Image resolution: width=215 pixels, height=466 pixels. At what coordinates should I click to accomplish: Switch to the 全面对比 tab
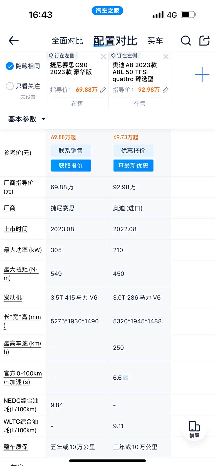tap(67, 41)
